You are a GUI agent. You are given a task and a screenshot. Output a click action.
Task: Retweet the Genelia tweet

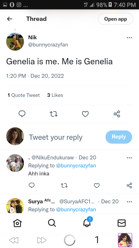coord(54,114)
